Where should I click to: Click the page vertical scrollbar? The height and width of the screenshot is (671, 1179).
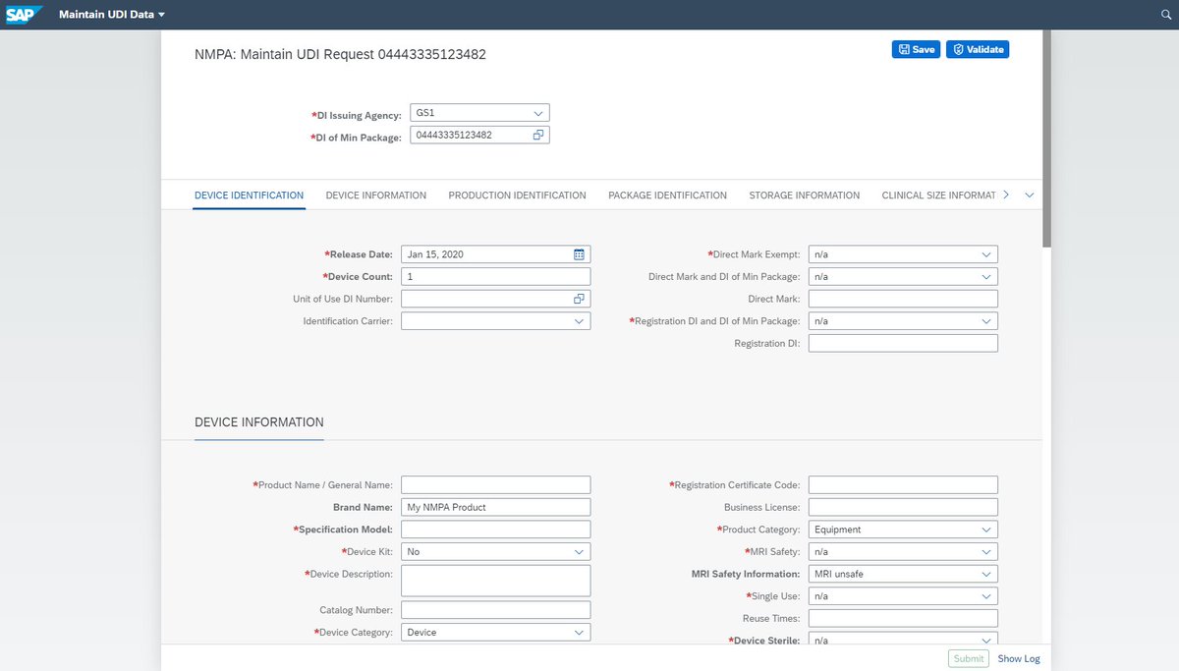coord(1047,138)
